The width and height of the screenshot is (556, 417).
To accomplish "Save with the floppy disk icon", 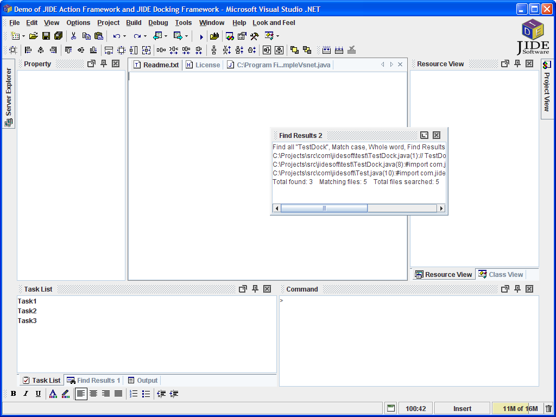I will (46, 36).
